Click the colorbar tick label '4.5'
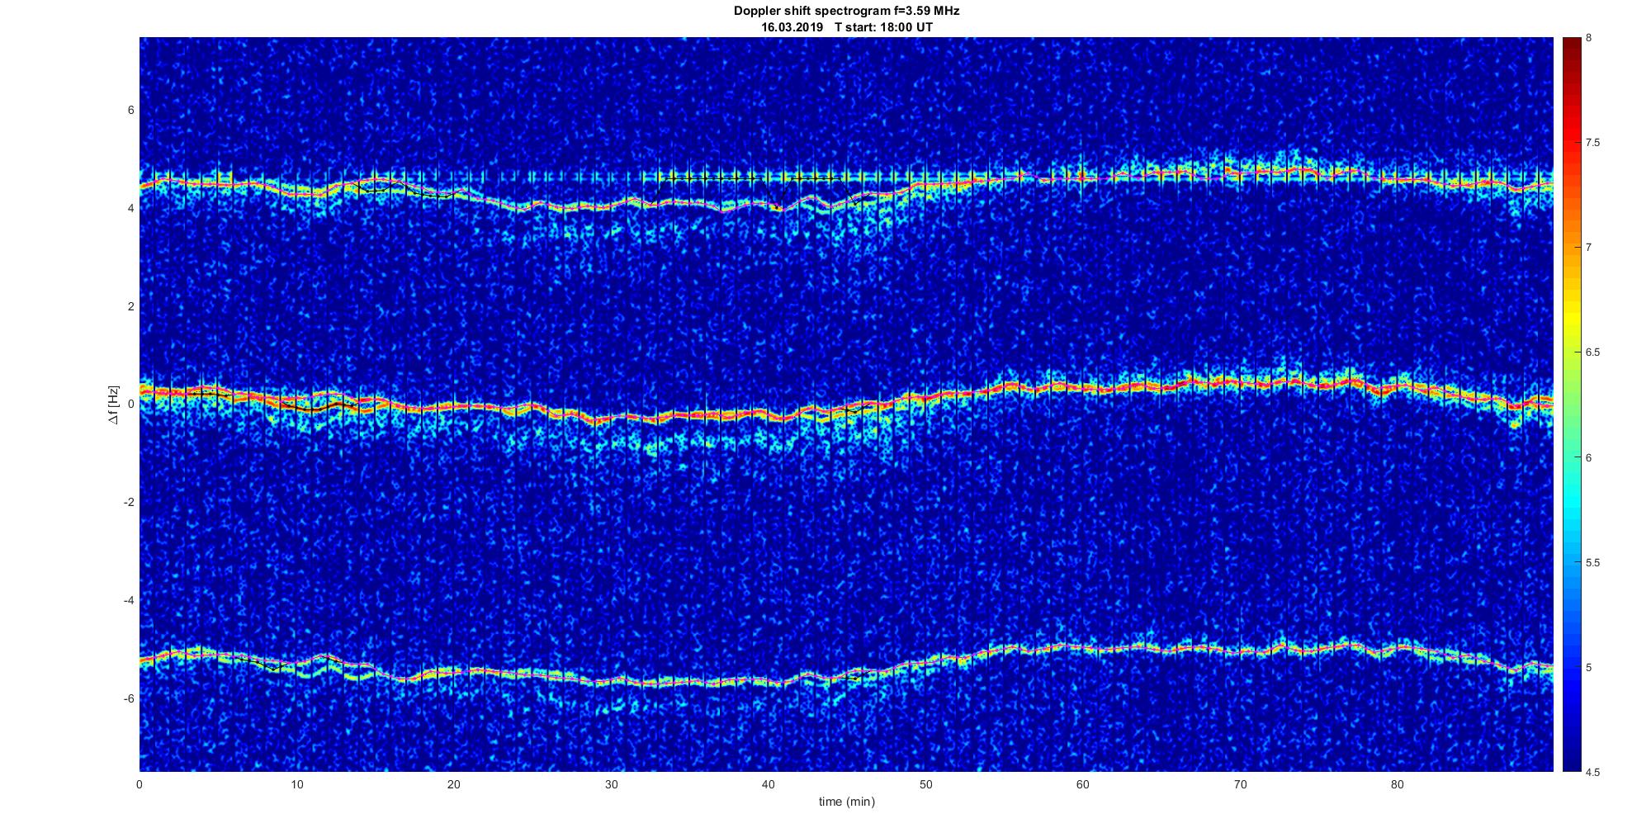The height and width of the screenshot is (828, 1651). point(1593,773)
